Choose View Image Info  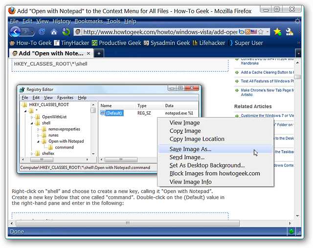point(216,182)
